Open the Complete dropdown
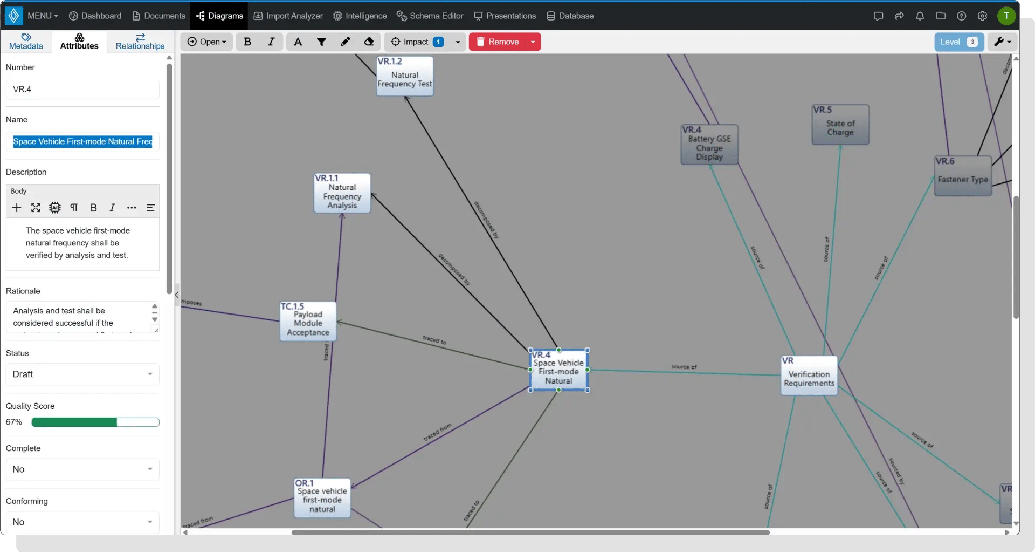This screenshot has height=553, width=1035. click(82, 469)
